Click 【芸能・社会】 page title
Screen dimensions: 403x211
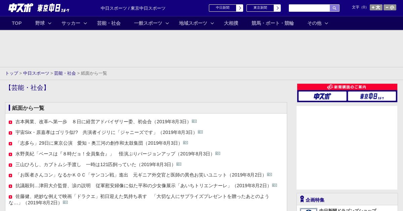tap(27, 88)
